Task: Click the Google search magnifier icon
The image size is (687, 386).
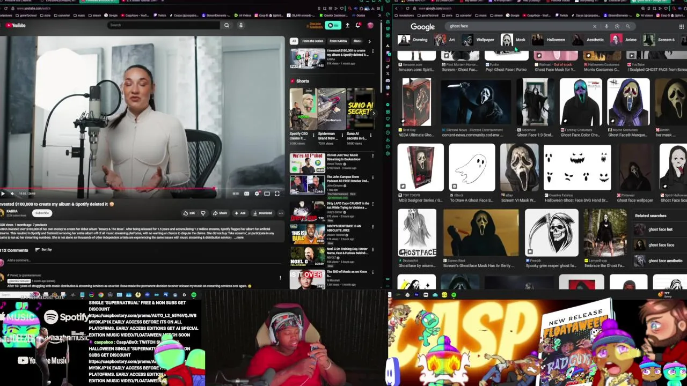Action: click(627, 26)
